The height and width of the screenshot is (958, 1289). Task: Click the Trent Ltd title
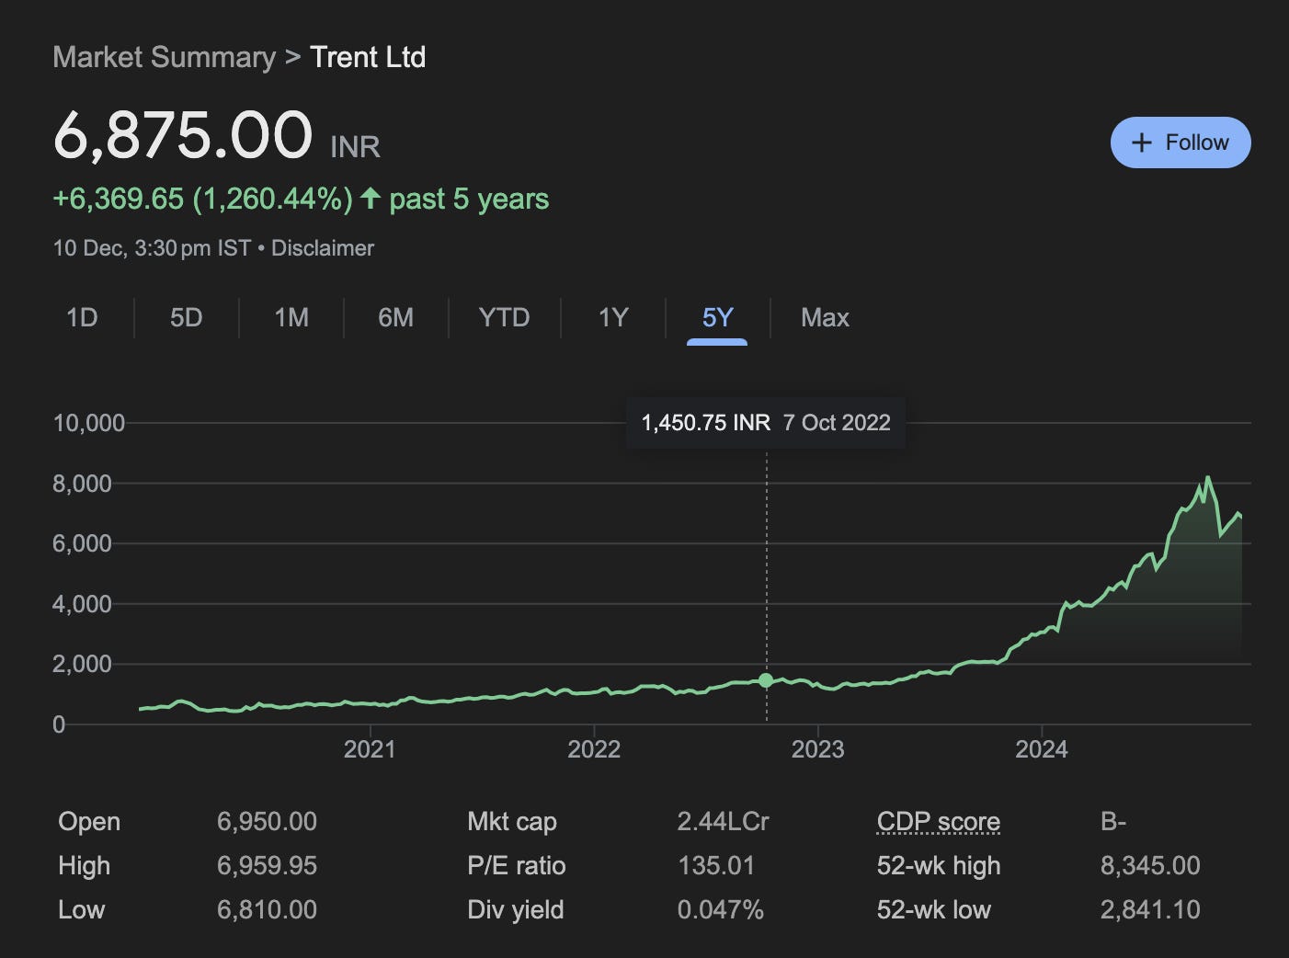(x=368, y=57)
